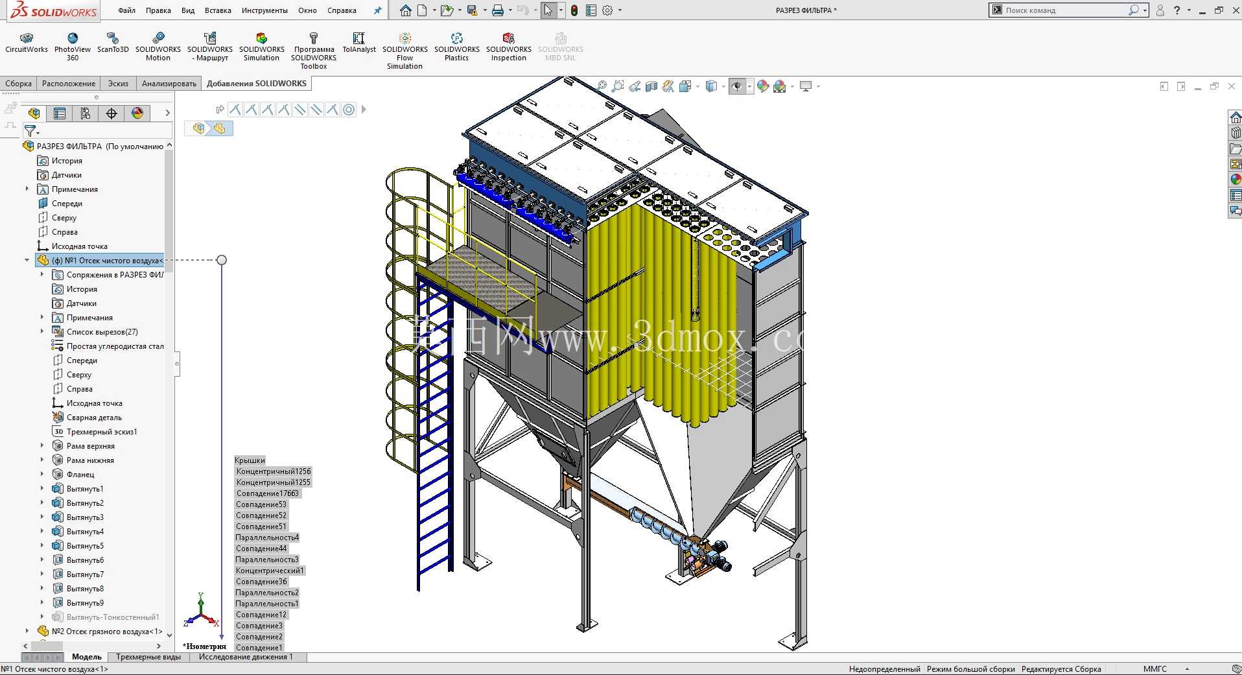The width and height of the screenshot is (1242, 675).
Task: Open the Исследование движения 1 tab
Action: 246,657
